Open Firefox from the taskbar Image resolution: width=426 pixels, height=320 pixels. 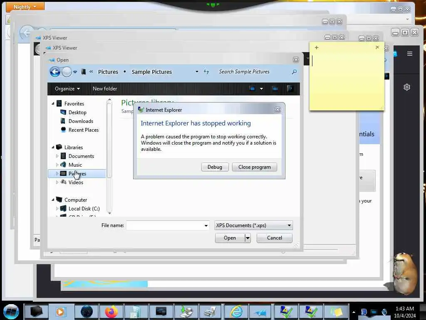click(x=111, y=312)
